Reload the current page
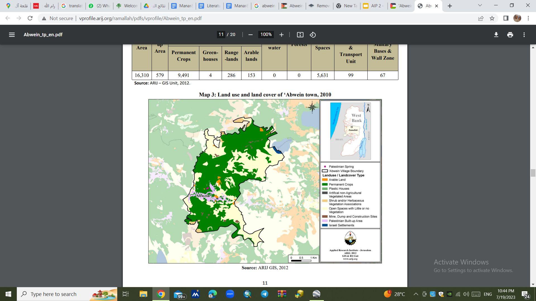 [30, 18]
